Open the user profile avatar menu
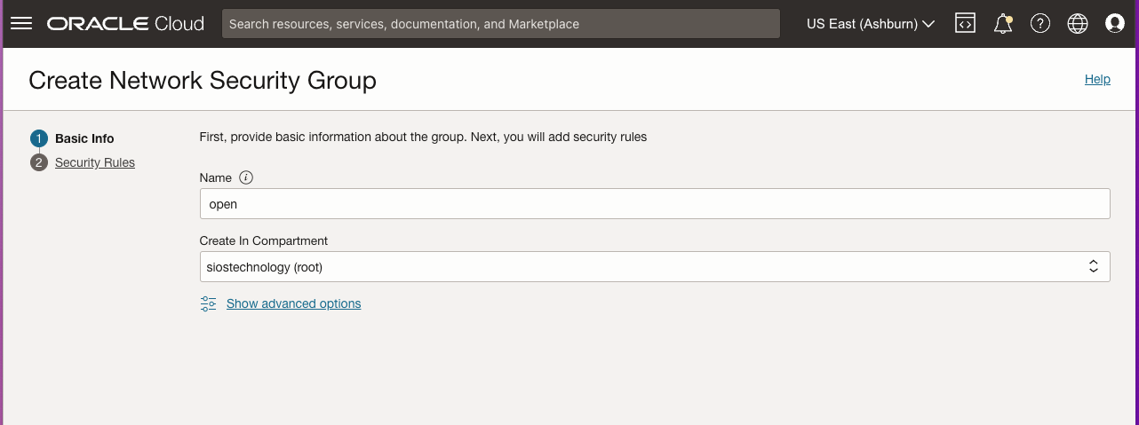 pyautogui.click(x=1115, y=24)
